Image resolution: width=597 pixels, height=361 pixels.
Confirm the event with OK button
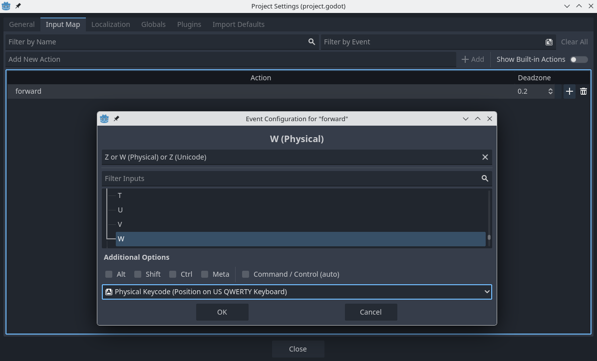222,312
